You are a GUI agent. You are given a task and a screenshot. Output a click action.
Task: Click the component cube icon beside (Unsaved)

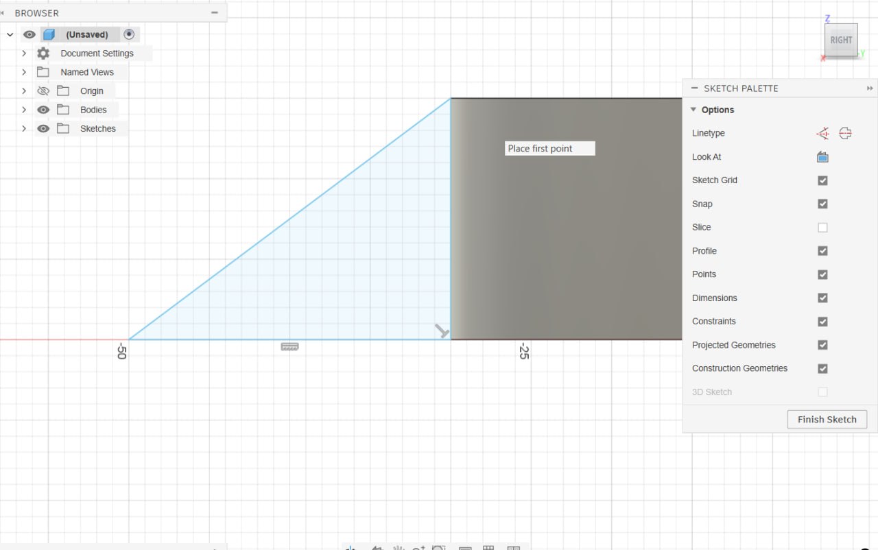point(49,34)
